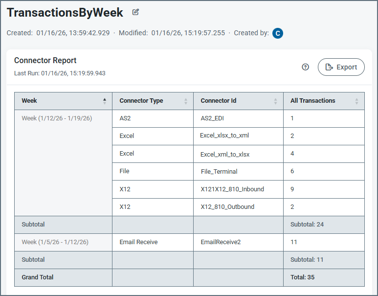This screenshot has width=378, height=296.
Task: Click the Week column header
Action: [x=29, y=101]
